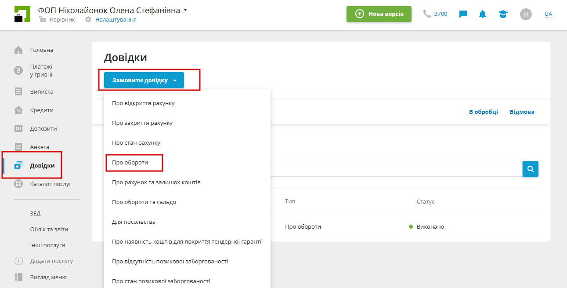Switch to the Відмова tab

pyautogui.click(x=522, y=112)
